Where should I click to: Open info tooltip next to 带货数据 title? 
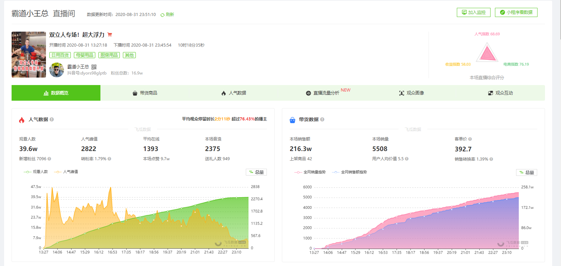tap(322, 119)
